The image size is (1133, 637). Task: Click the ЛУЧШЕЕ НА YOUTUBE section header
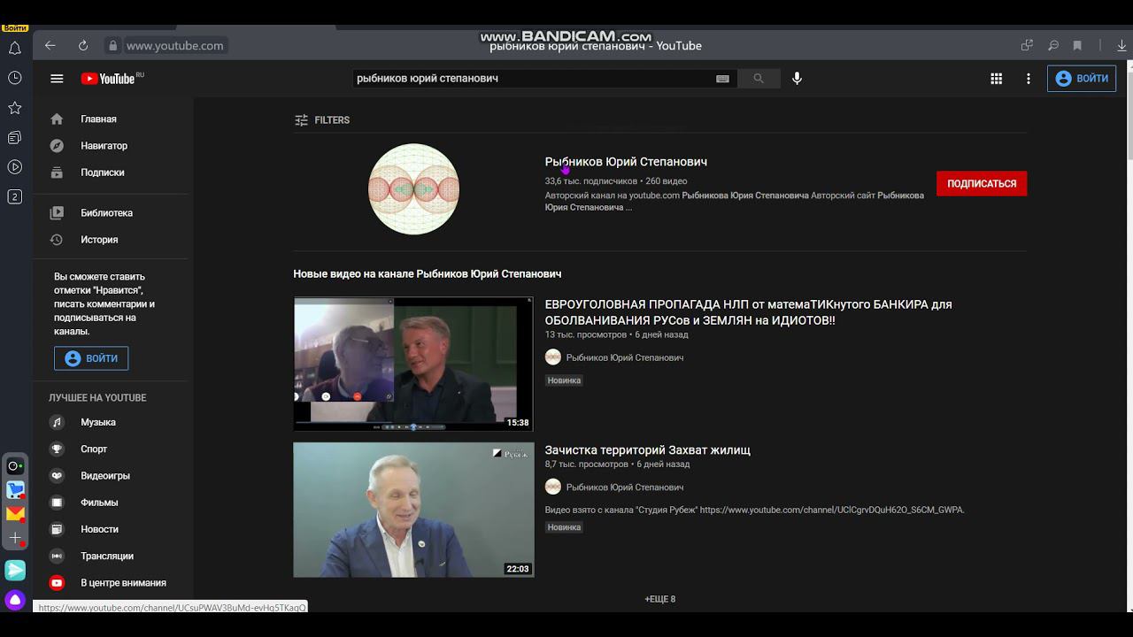click(97, 398)
